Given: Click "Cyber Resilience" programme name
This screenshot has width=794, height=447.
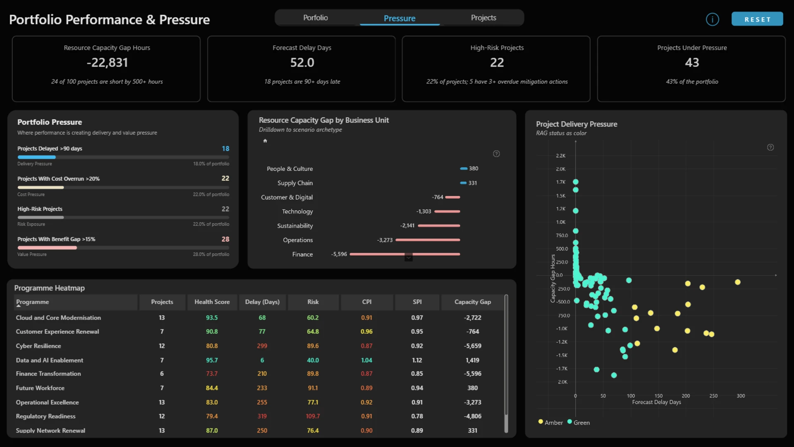Looking at the screenshot, I should (38, 346).
